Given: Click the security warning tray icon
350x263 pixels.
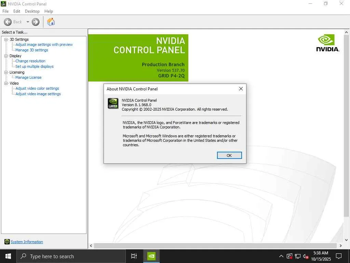Looking at the screenshot, I should point(289,256).
